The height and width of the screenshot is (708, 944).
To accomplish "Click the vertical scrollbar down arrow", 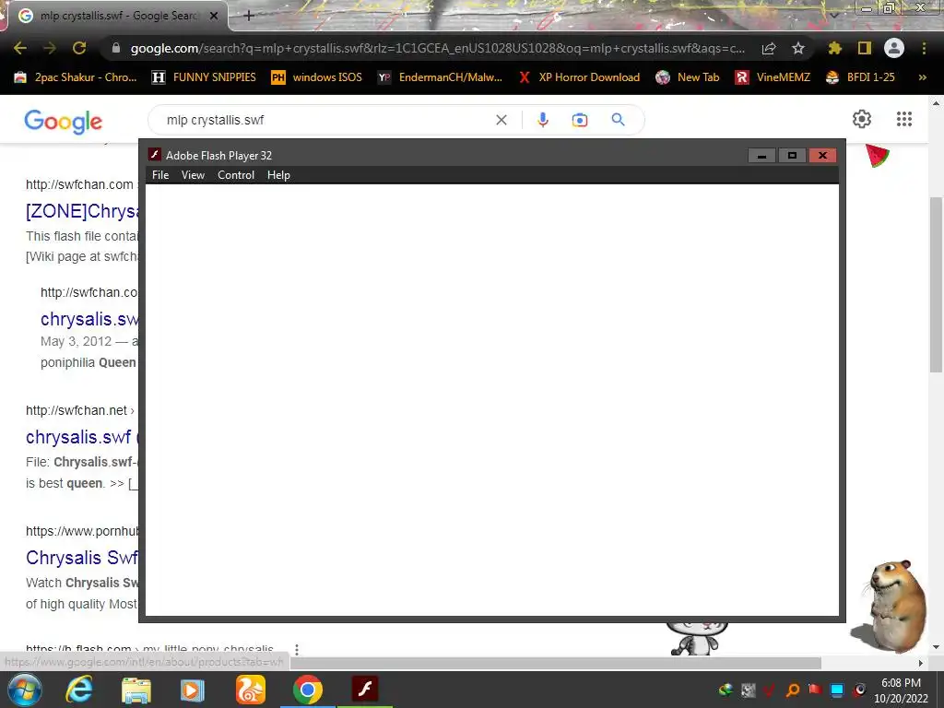I will pyautogui.click(x=937, y=648).
